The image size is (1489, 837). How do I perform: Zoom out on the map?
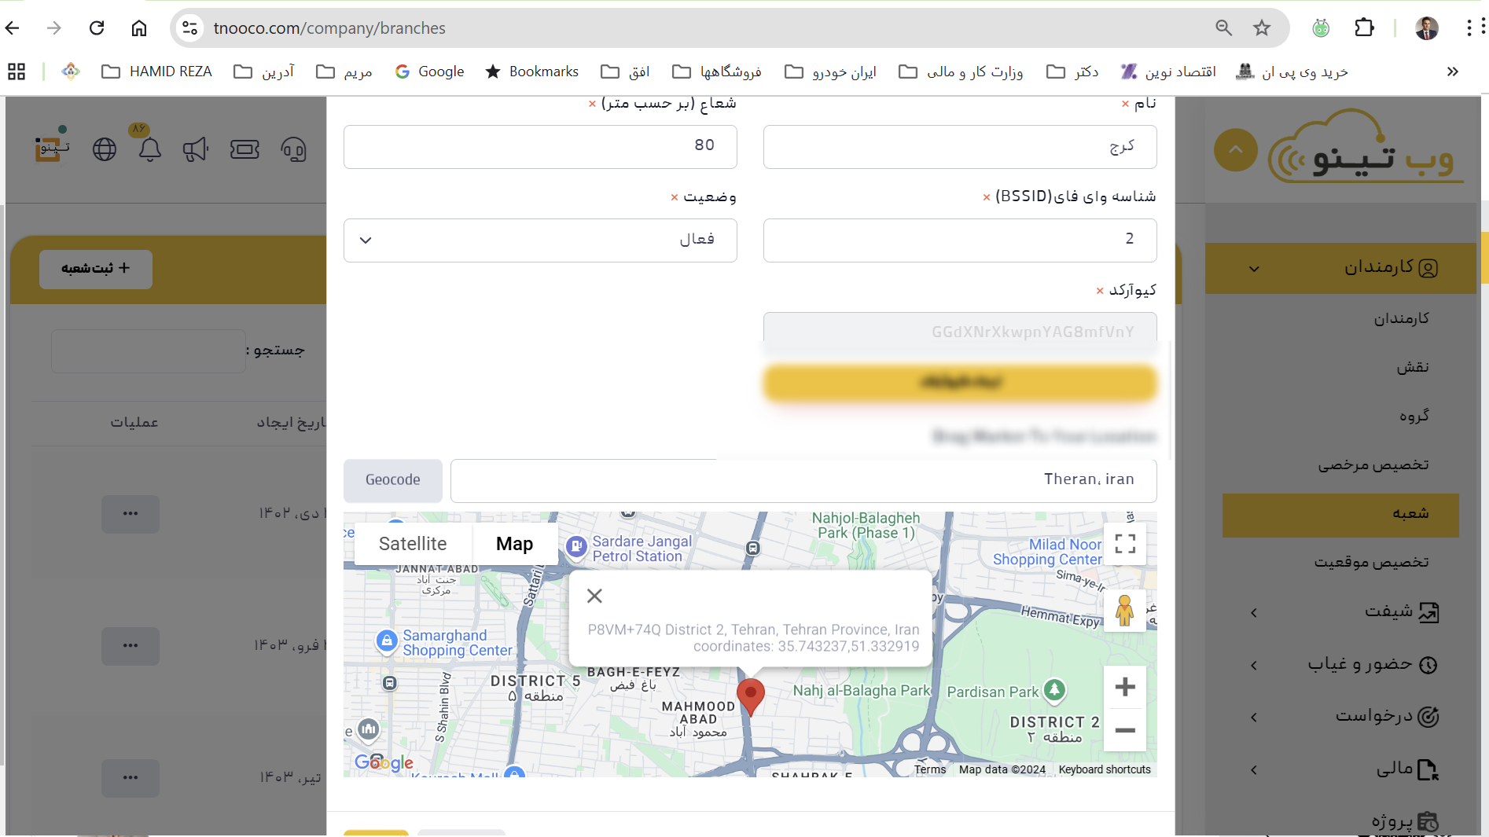pyautogui.click(x=1124, y=730)
